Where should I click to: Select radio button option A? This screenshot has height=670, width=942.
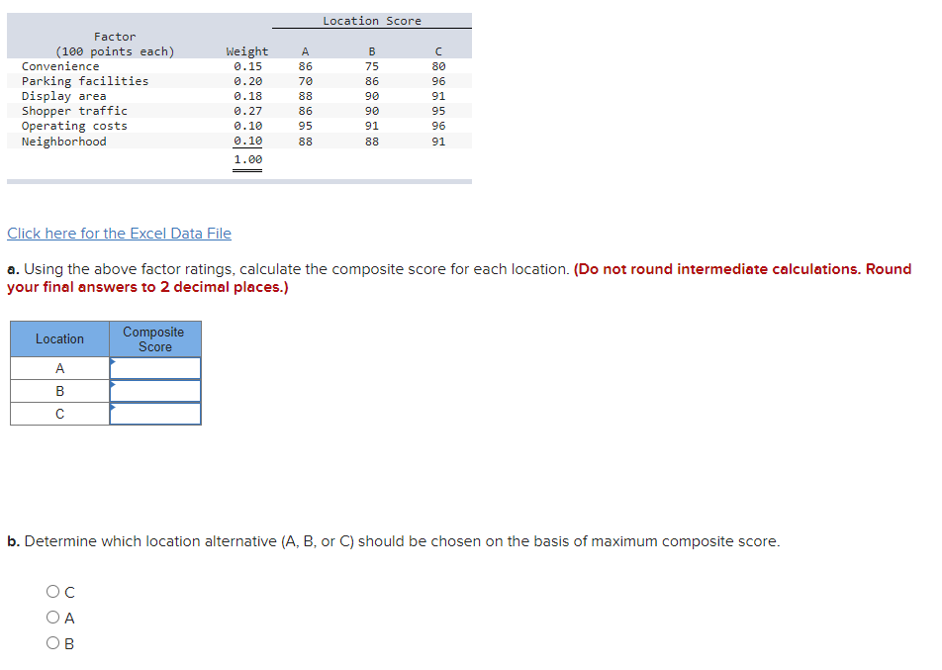coord(52,617)
